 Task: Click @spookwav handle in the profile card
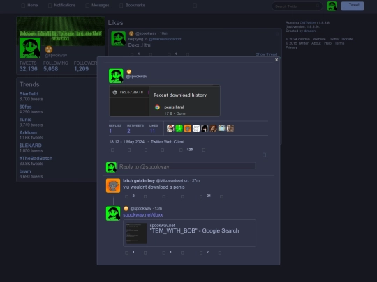[56, 56]
